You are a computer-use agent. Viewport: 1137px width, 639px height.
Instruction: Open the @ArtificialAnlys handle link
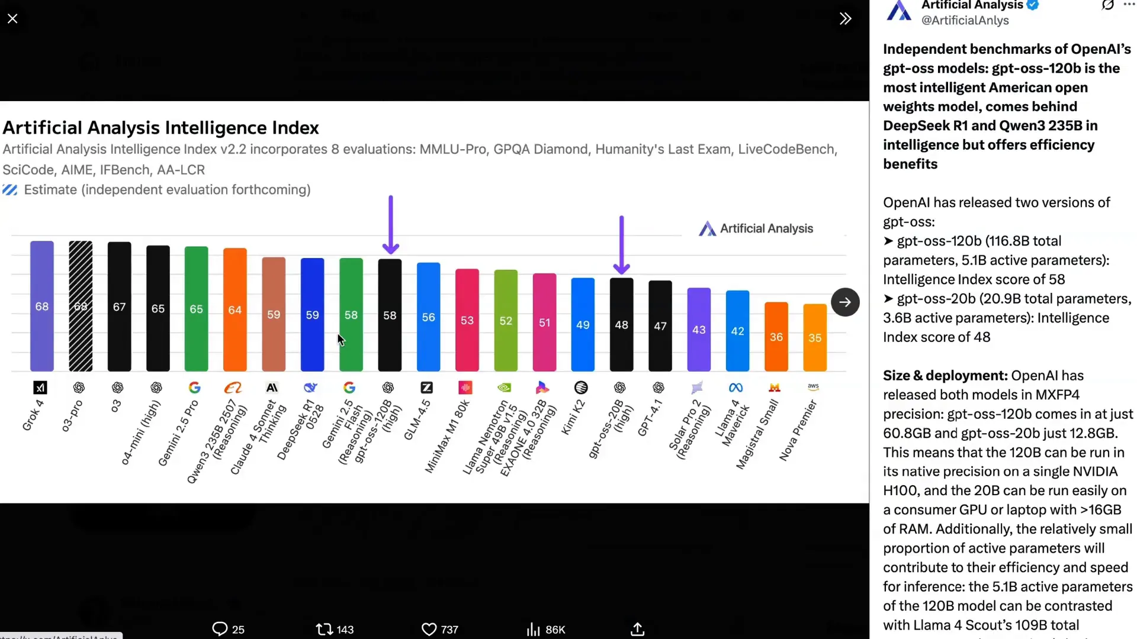(965, 21)
